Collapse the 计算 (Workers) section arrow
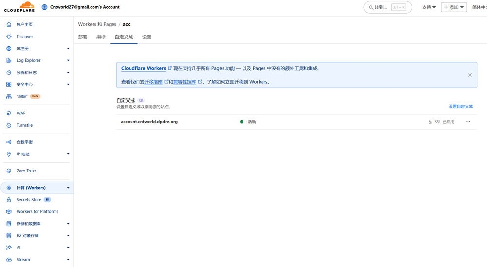This screenshot has height=267, width=487. (x=68, y=188)
